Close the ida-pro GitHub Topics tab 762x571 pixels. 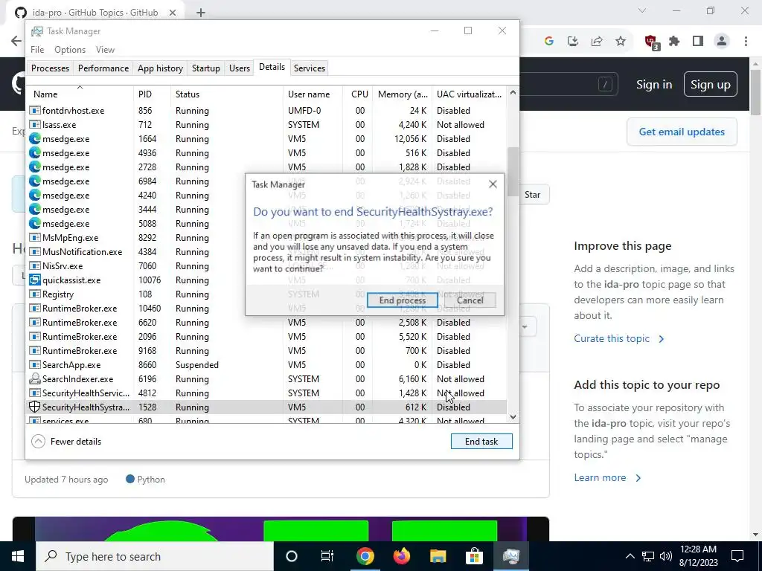click(173, 13)
